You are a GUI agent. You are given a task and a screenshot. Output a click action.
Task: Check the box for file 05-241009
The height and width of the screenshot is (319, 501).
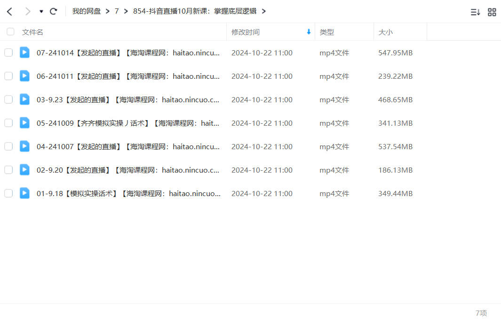8,123
